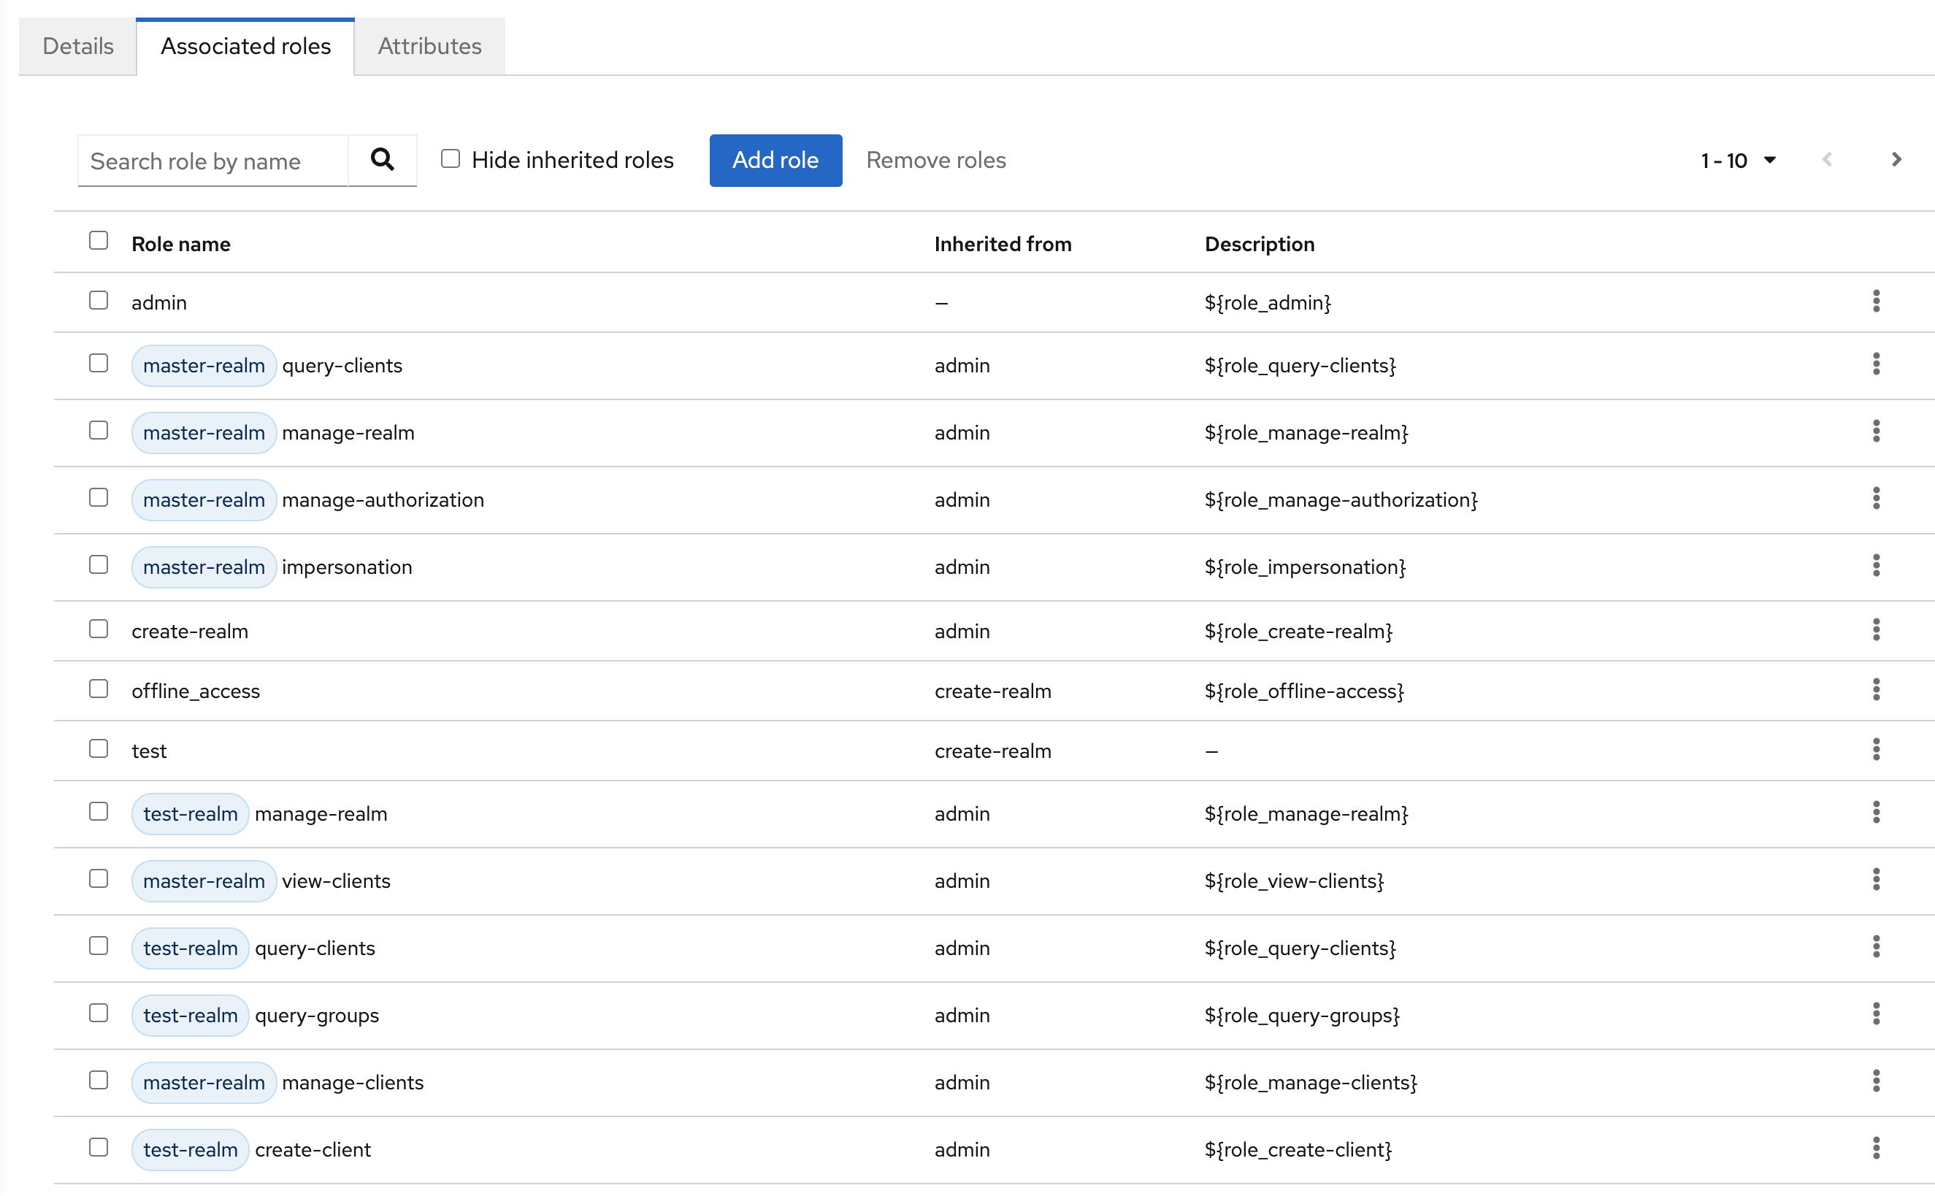Click the create-realm role name
1935x1196 pixels.
[190, 631]
